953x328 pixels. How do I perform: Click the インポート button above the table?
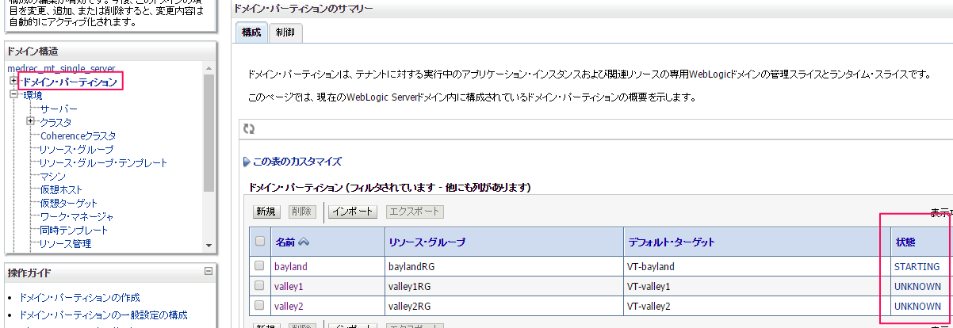pyautogui.click(x=352, y=212)
